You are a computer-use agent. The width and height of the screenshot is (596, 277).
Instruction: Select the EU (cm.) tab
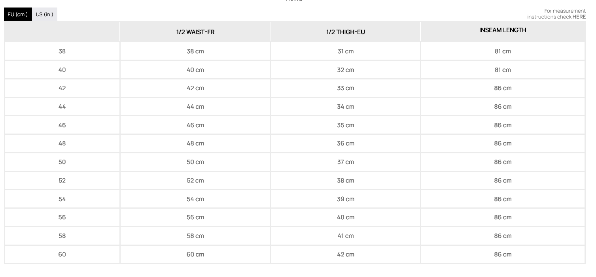click(x=18, y=14)
